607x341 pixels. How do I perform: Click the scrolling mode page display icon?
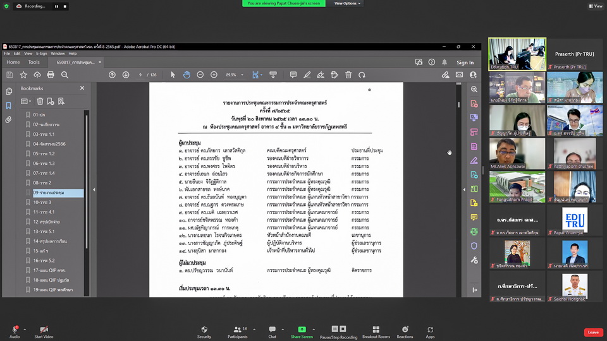coord(273,75)
